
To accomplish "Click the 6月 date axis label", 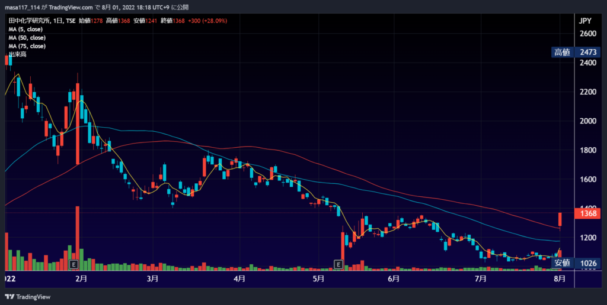I will [x=394, y=278].
